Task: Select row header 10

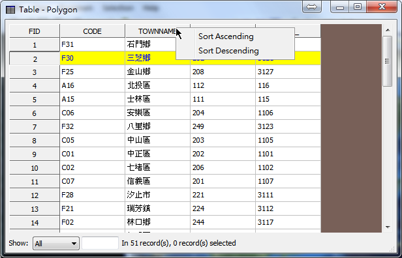Action: coord(35,168)
